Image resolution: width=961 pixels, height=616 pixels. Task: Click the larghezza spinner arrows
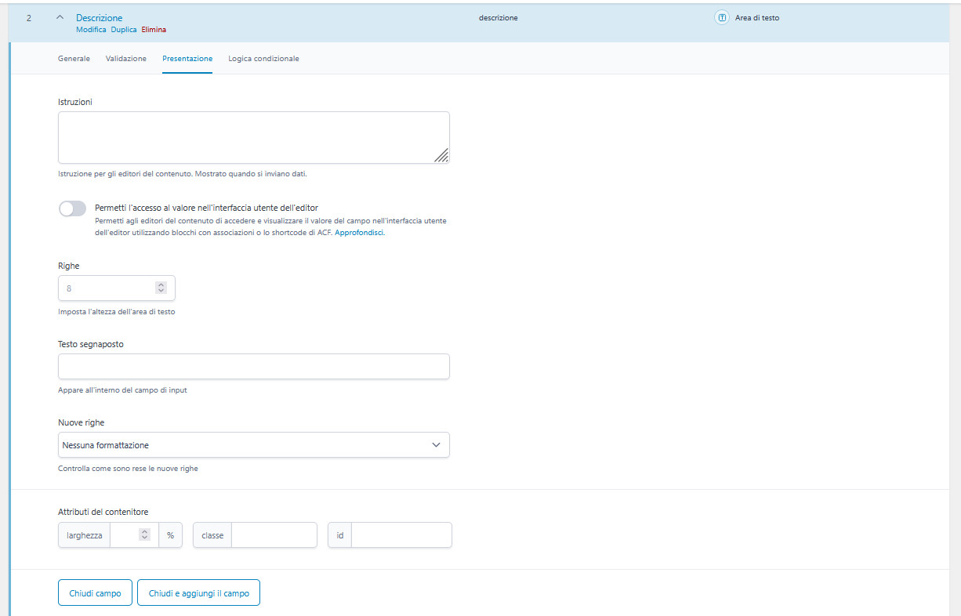click(x=143, y=534)
